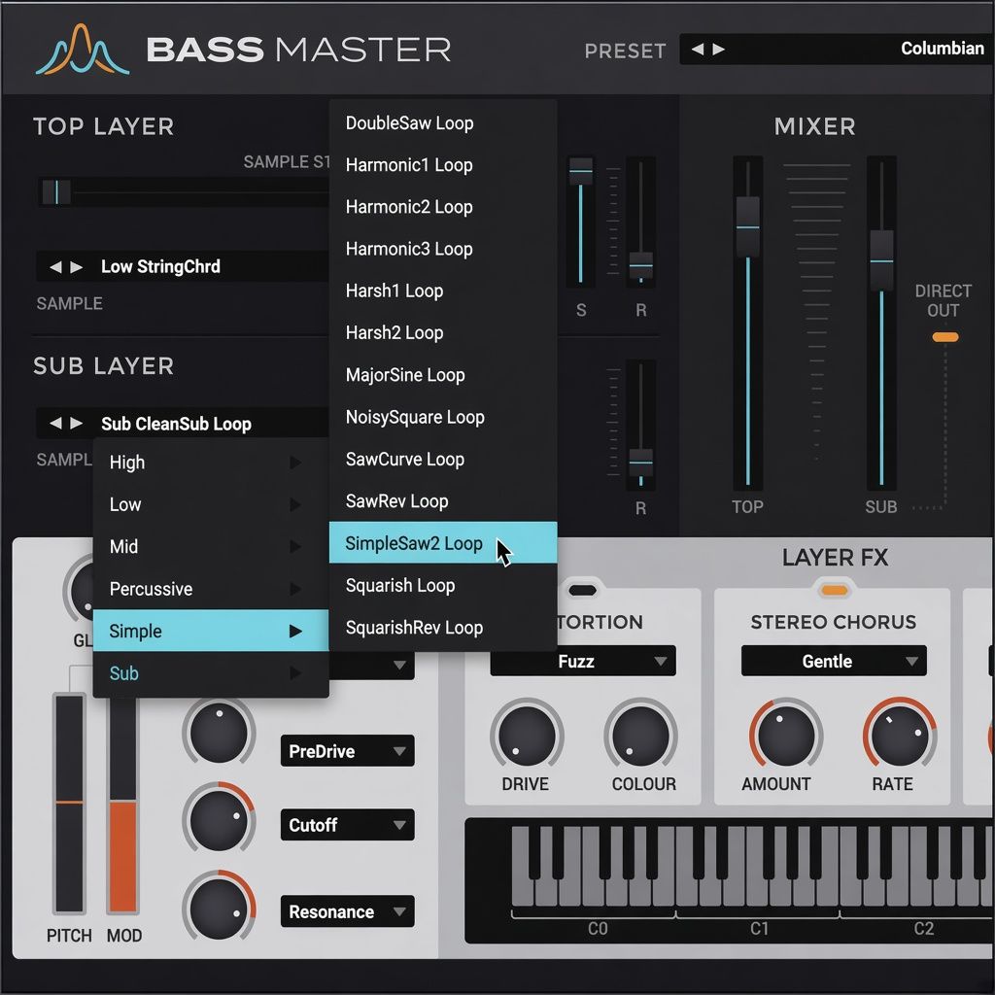Click the chorus AMOUNT knob
The width and height of the screenshot is (995, 995).
(x=785, y=735)
